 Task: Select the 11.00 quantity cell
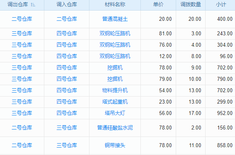[195, 145]
